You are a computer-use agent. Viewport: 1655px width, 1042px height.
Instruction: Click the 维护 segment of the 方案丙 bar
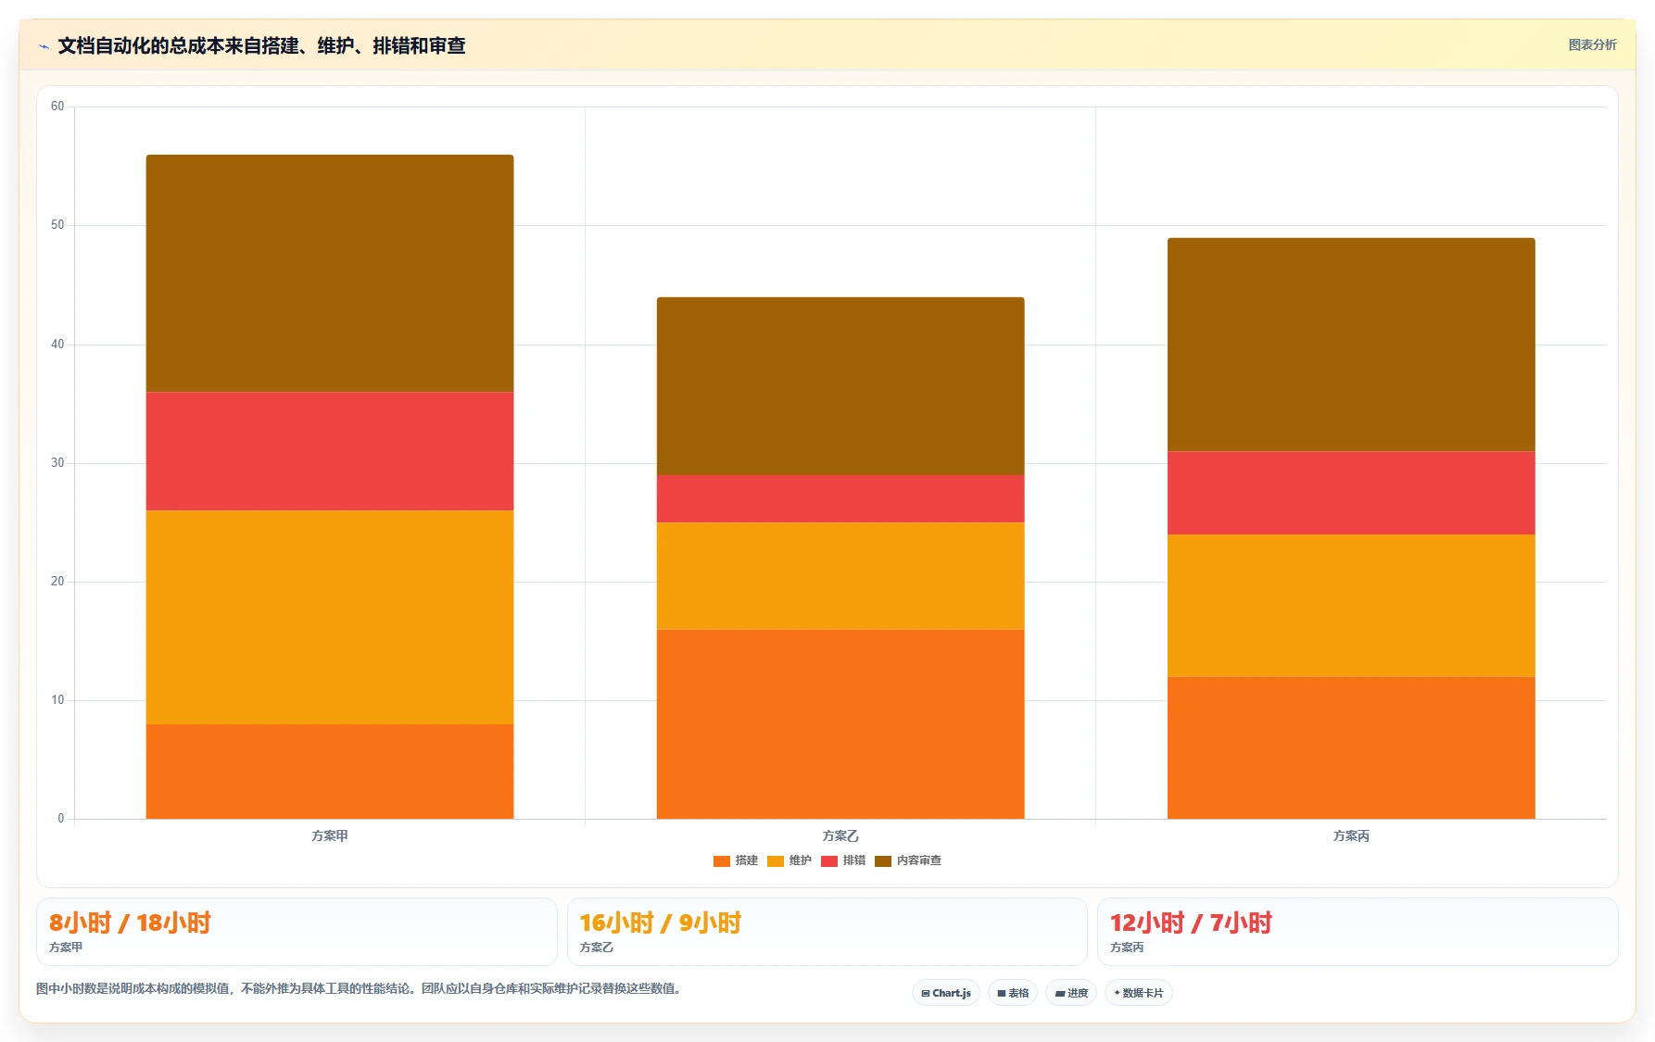(x=1351, y=606)
